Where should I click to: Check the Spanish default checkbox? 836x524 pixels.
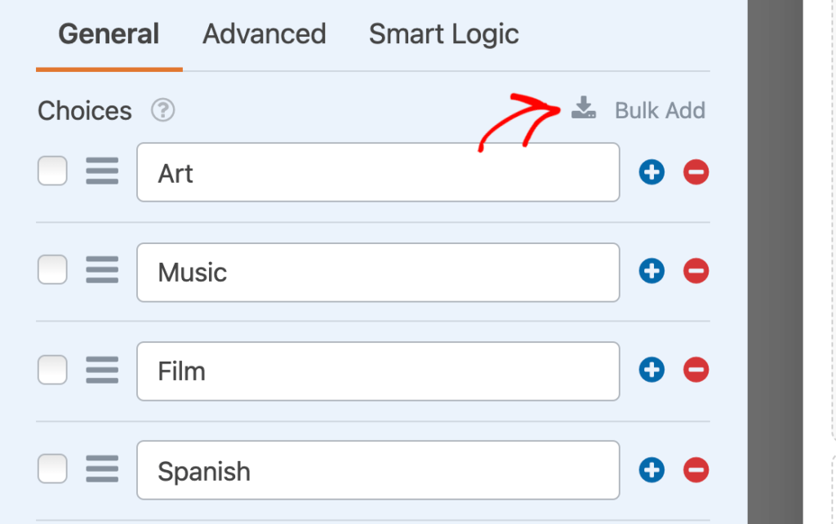[x=52, y=468]
